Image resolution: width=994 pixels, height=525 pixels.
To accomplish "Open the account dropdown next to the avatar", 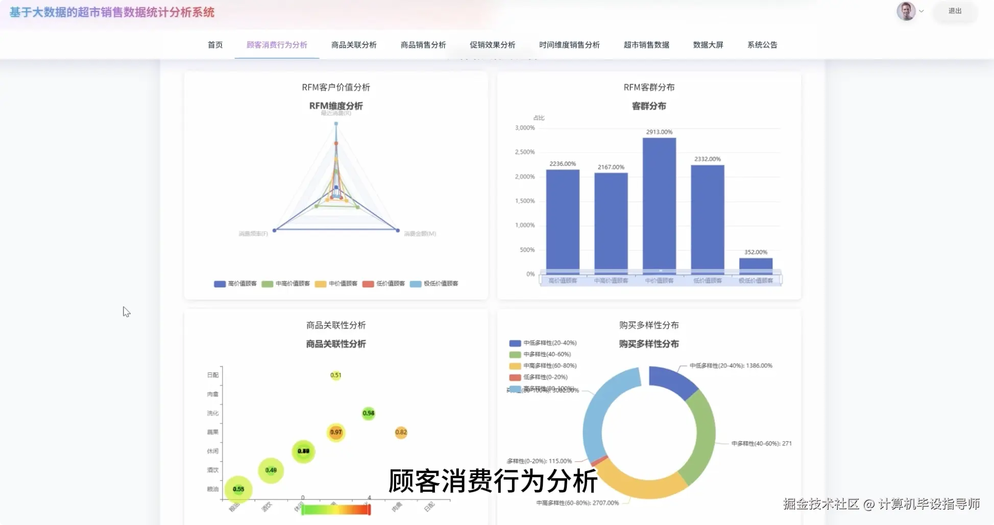I will coord(922,11).
